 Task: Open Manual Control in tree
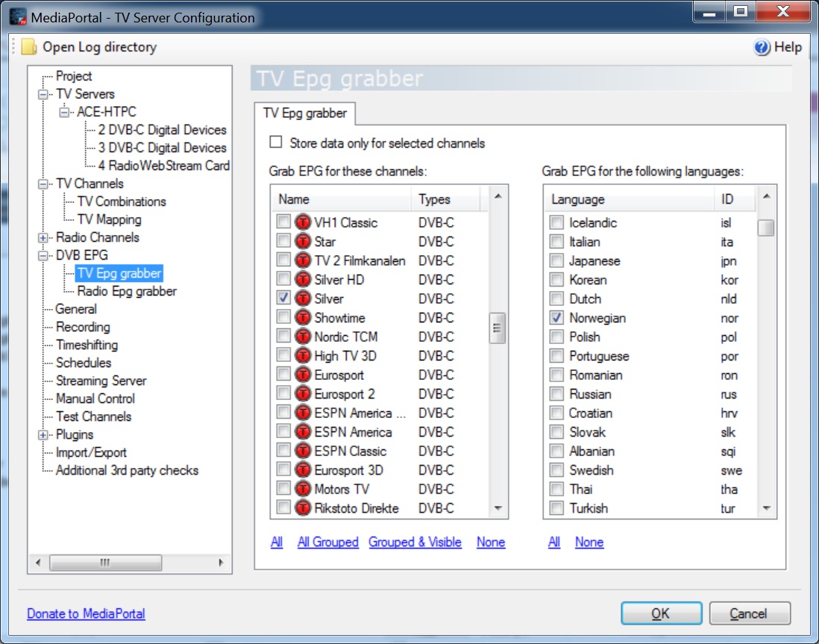coord(95,398)
